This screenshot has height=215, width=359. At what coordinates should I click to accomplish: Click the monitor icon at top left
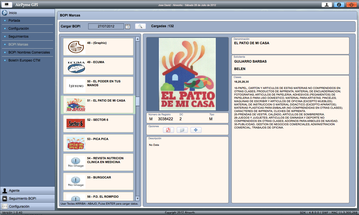tap(7, 5)
